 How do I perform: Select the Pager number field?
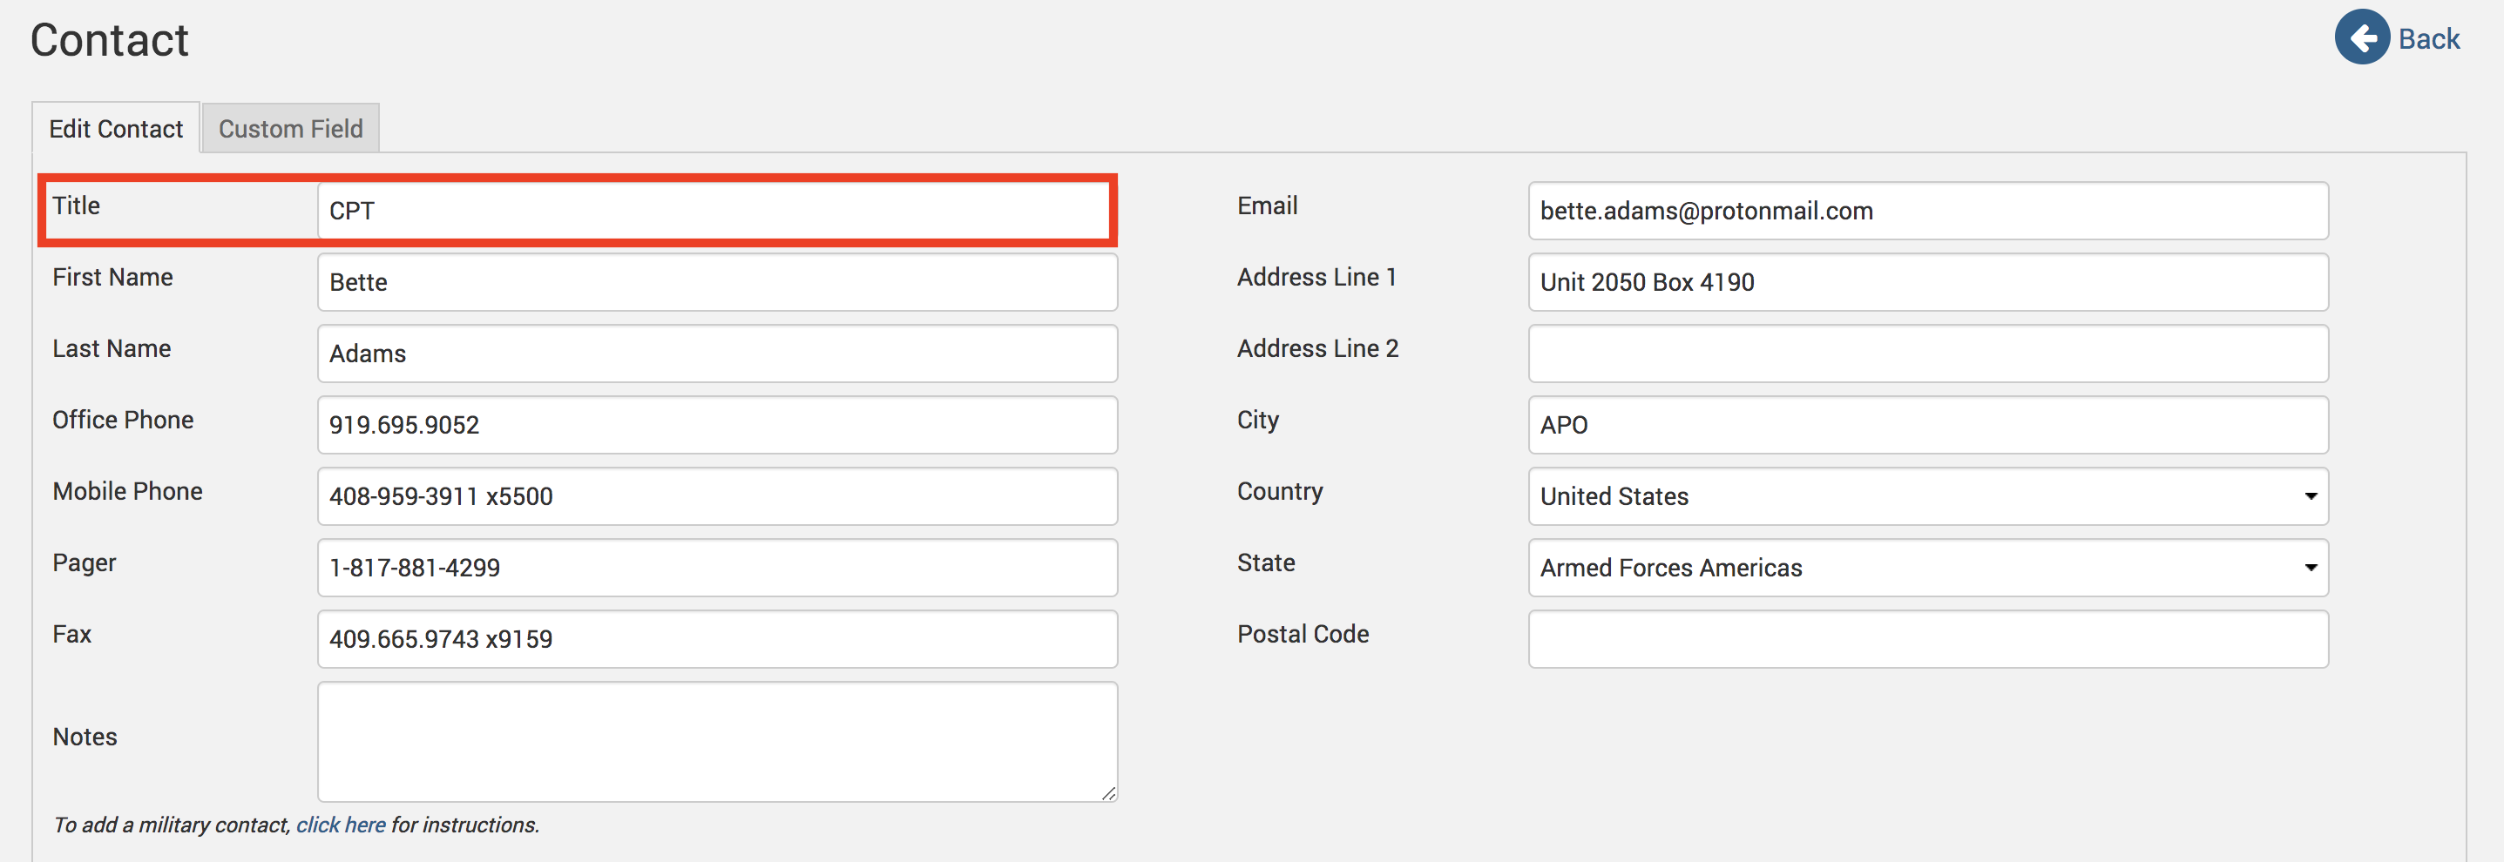[717, 568]
